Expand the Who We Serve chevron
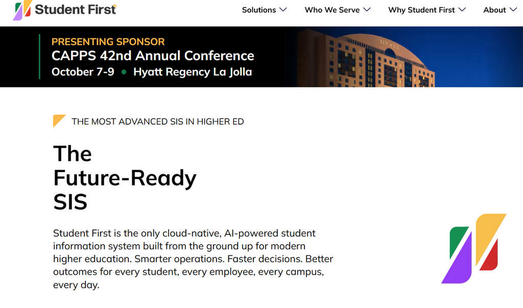 pyautogui.click(x=367, y=10)
